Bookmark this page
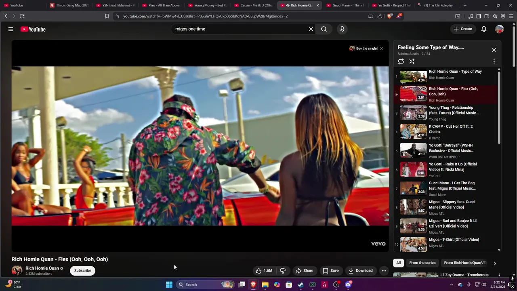This screenshot has height=291, width=517. (107, 16)
